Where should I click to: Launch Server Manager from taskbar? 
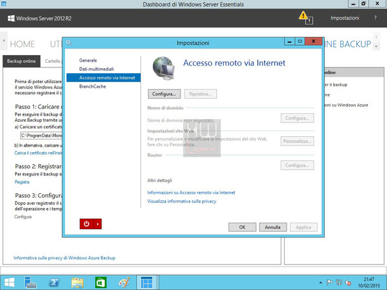click(30, 282)
